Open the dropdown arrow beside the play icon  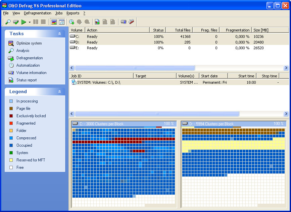point(30,22)
